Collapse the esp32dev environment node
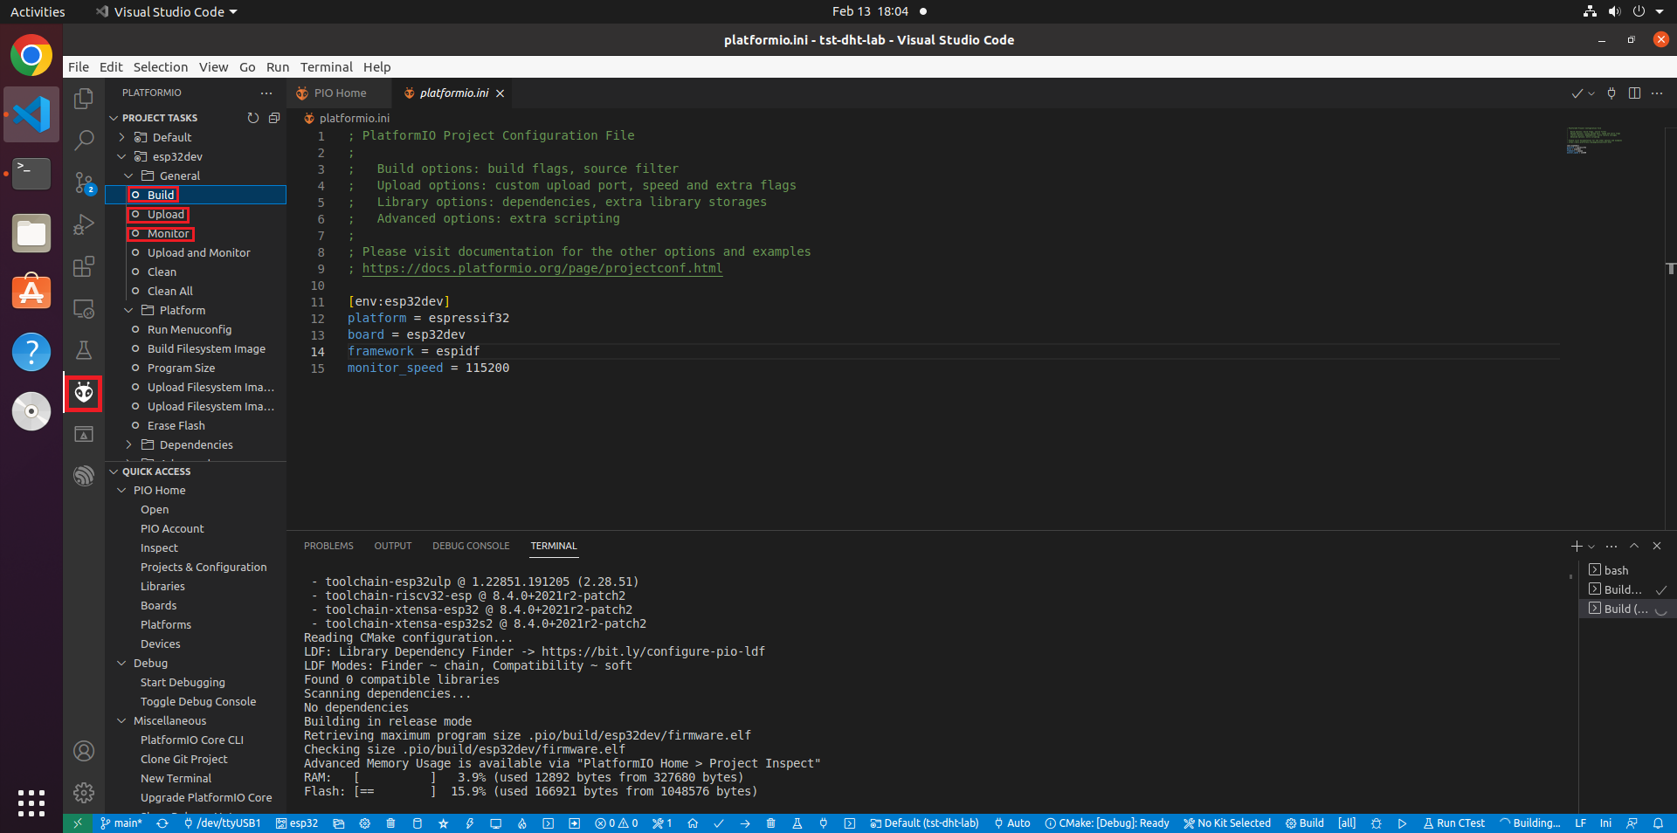The height and width of the screenshot is (833, 1677). tap(122, 156)
